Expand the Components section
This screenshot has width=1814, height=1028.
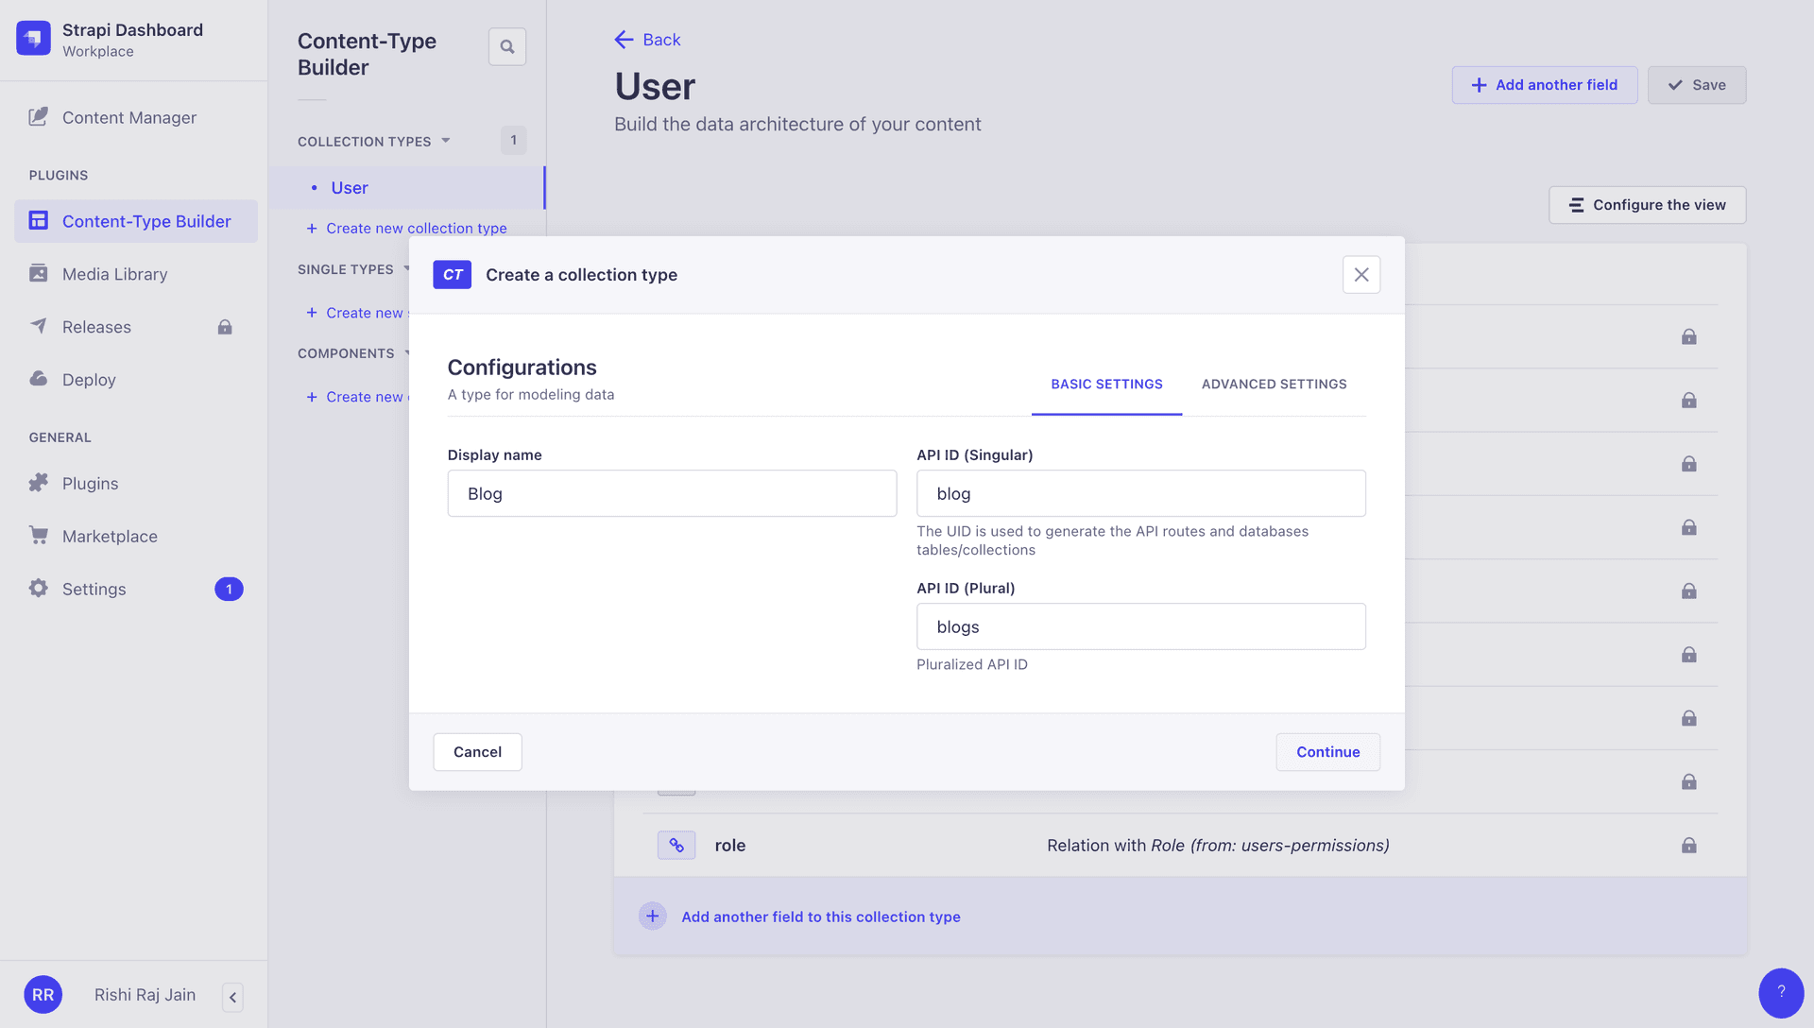408,352
